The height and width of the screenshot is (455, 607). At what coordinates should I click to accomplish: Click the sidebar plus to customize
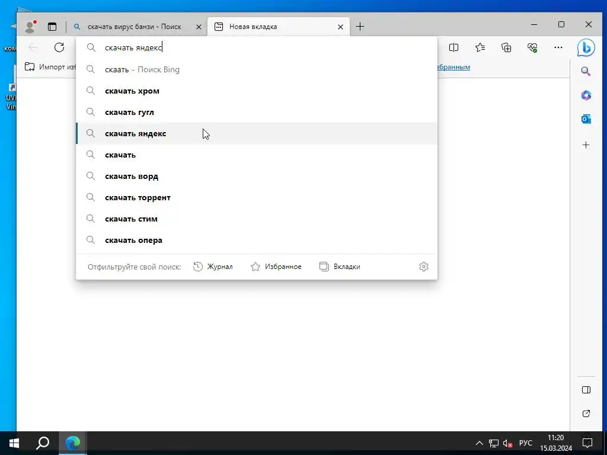[586, 145]
